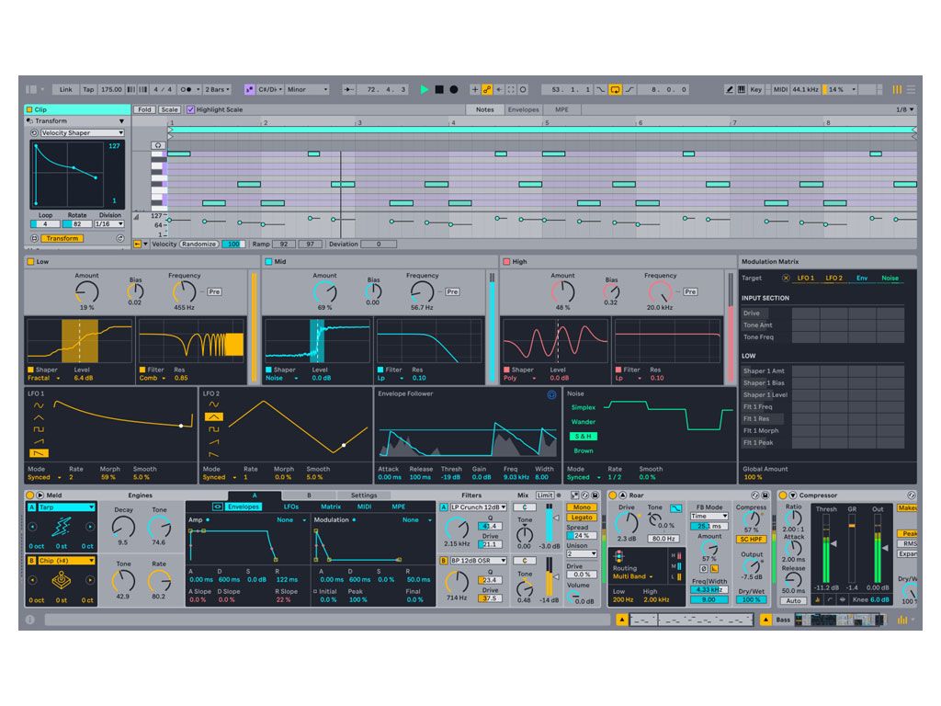Screen dimensions: 941x706
Task: Click the 175.00 tempo field
Action: click(111, 89)
